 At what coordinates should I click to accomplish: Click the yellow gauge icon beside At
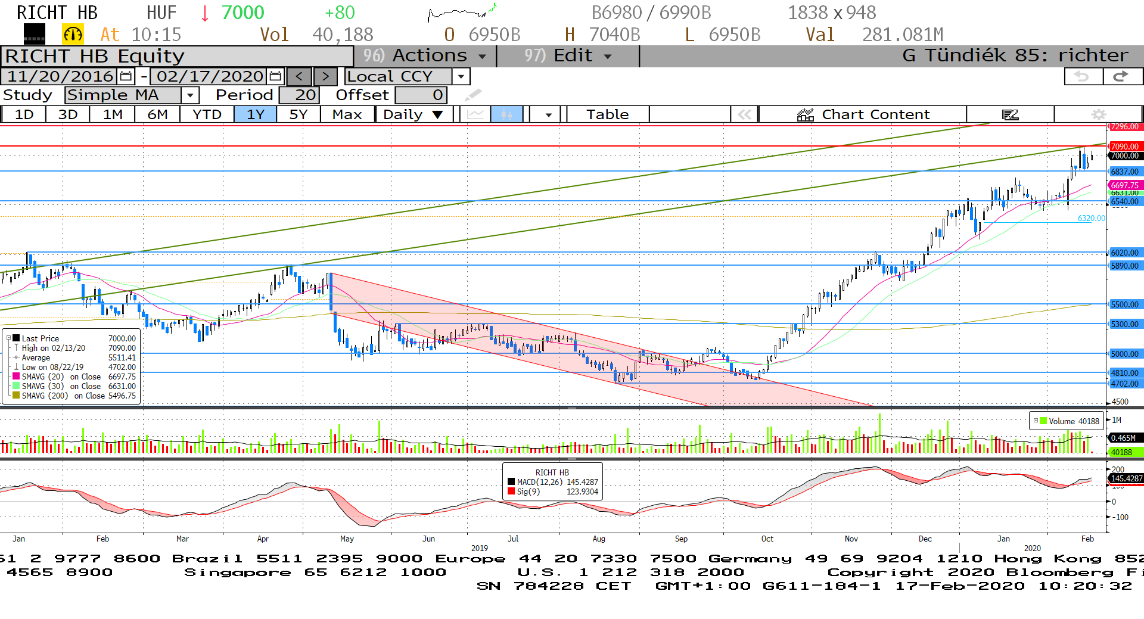pyautogui.click(x=73, y=35)
